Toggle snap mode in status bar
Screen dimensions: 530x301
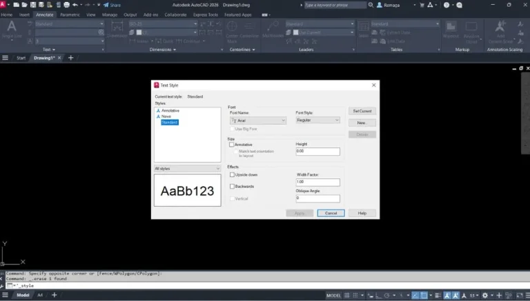coord(355,295)
